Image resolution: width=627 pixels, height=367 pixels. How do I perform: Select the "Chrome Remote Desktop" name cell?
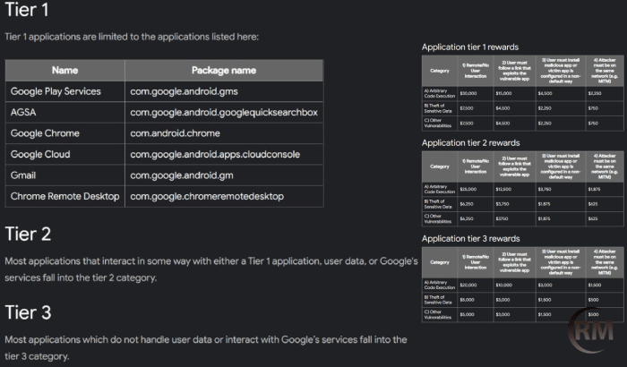(x=64, y=196)
